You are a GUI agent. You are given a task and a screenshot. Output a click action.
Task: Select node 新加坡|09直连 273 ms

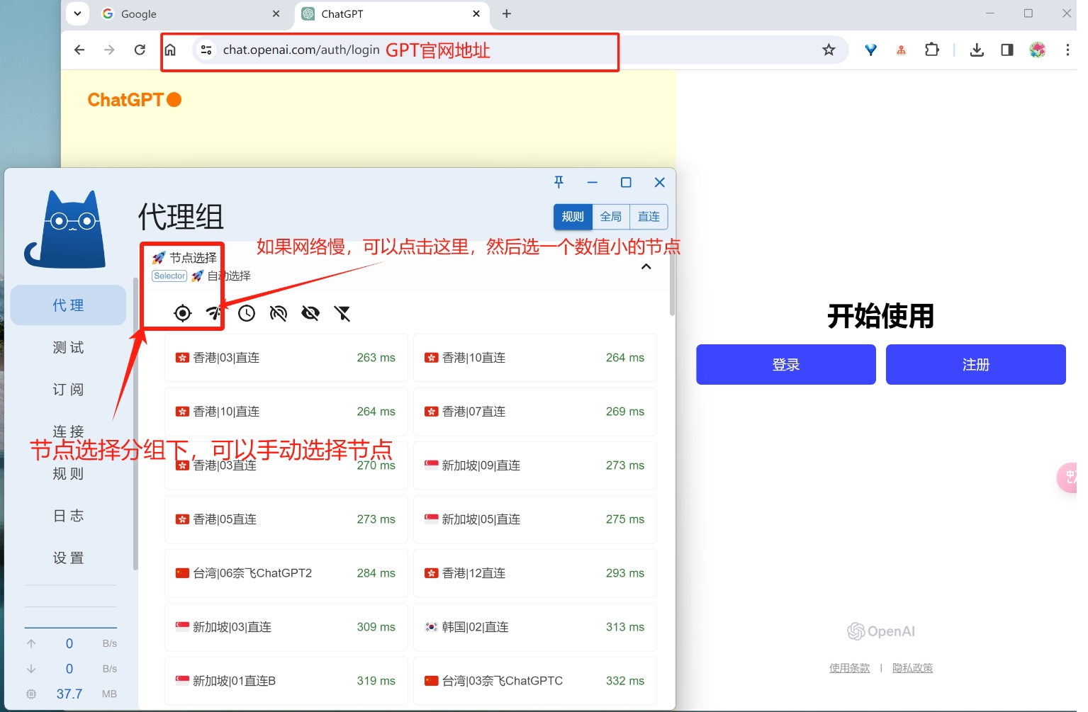[535, 465]
